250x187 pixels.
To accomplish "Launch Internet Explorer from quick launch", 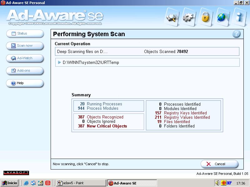I will pyautogui.click(x=26, y=183).
